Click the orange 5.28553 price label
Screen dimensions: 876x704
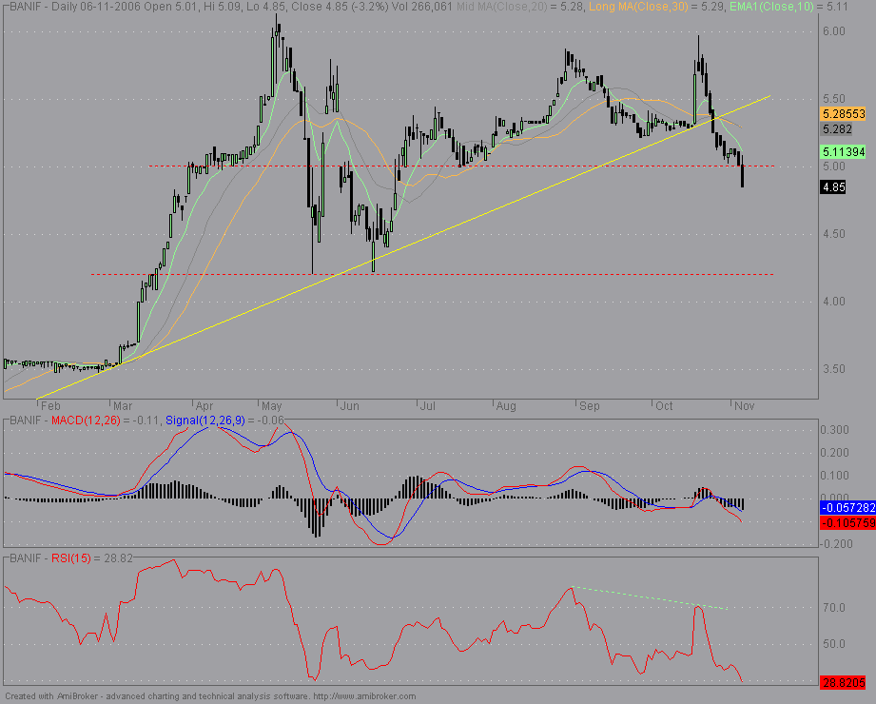844,114
